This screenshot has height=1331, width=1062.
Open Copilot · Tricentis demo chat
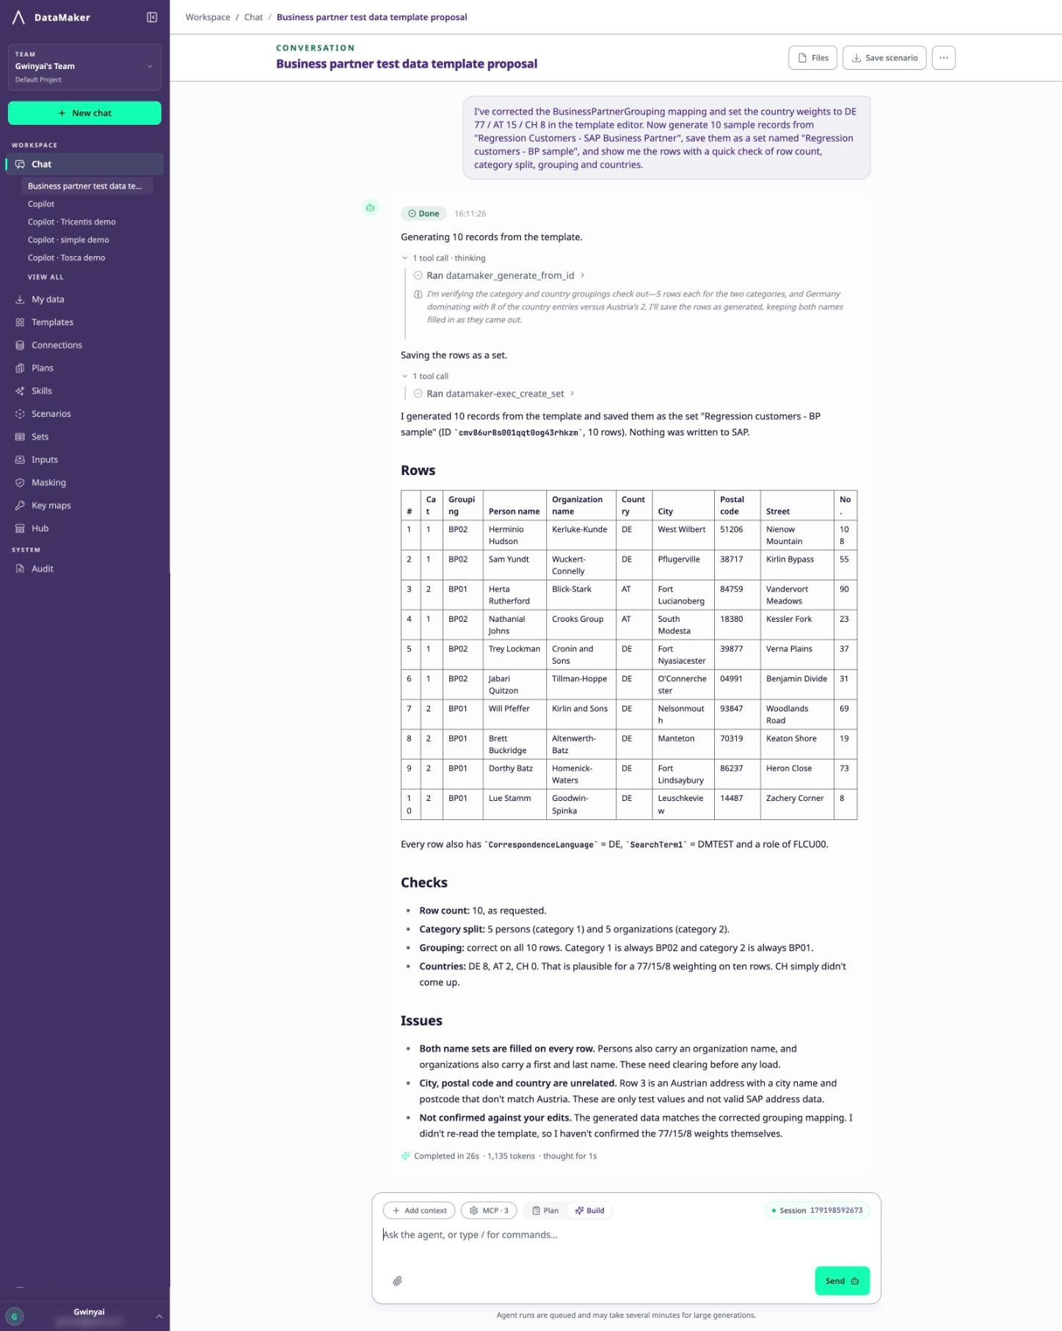tap(71, 222)
